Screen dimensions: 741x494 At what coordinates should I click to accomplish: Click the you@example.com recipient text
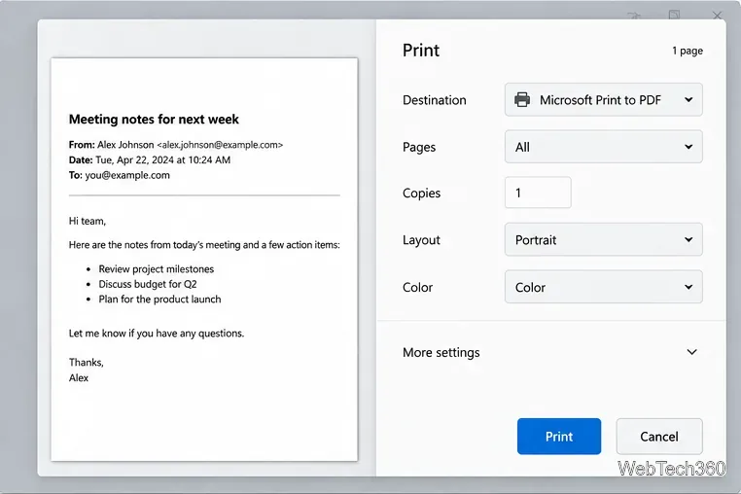pos(127,175)
